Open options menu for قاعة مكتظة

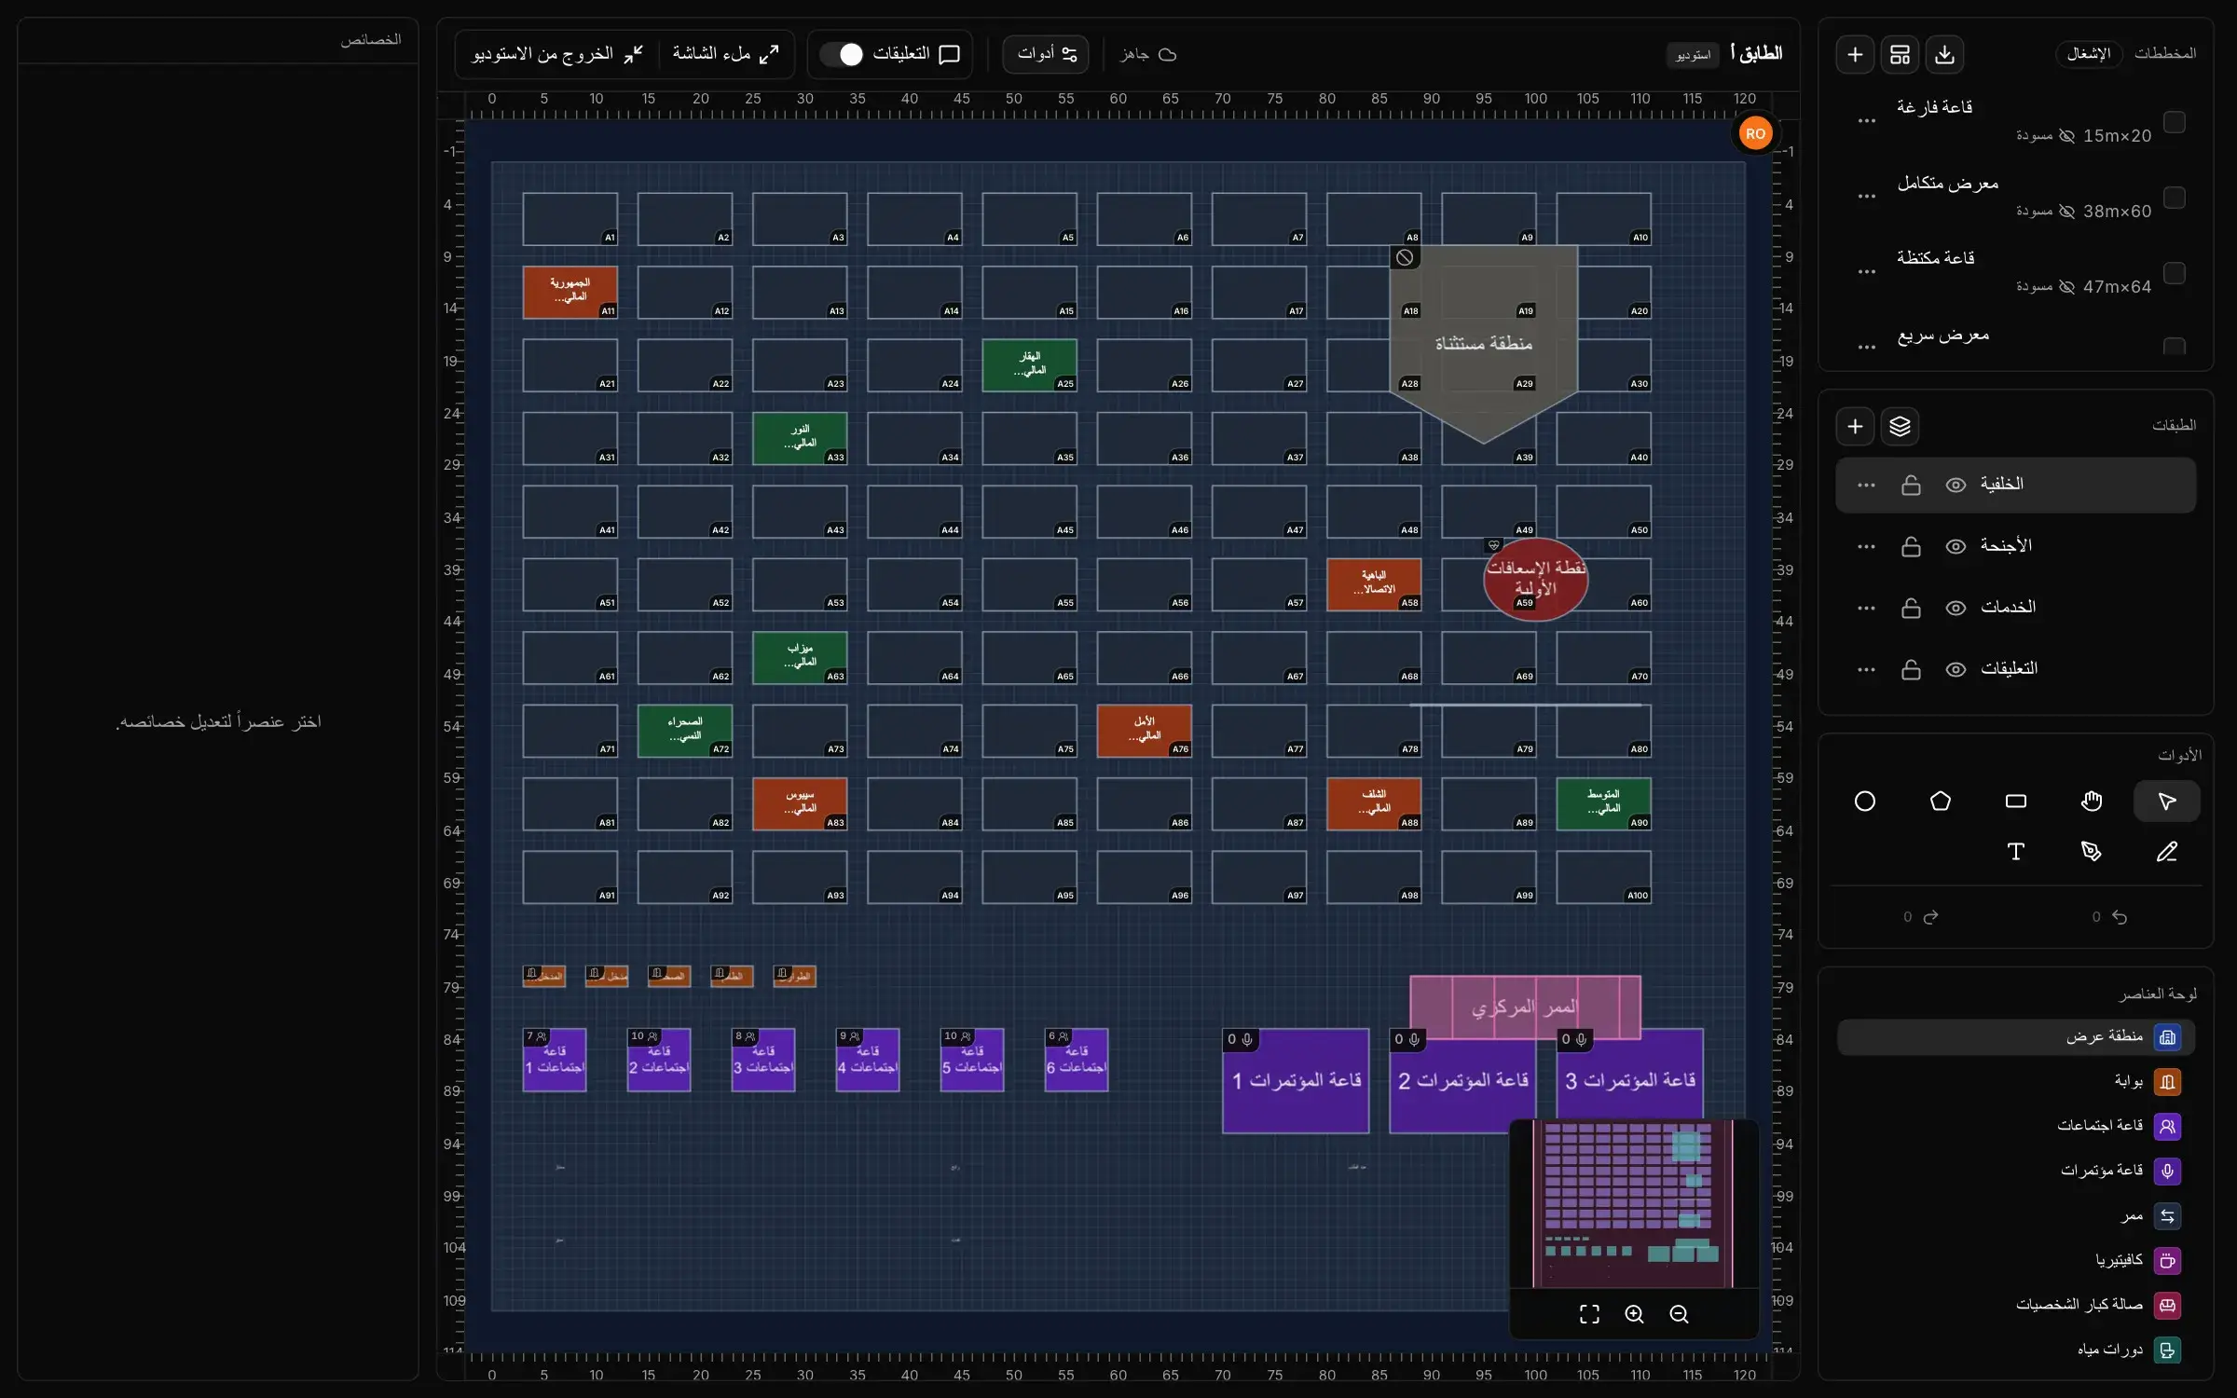(1866, 272)
